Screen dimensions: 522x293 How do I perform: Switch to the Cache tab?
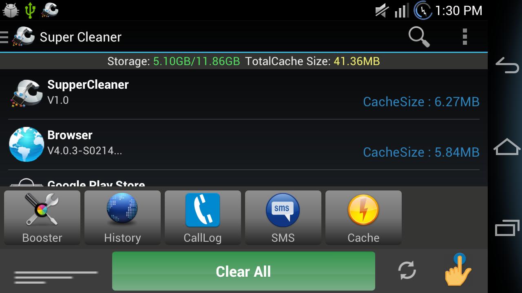click(363, 218)
